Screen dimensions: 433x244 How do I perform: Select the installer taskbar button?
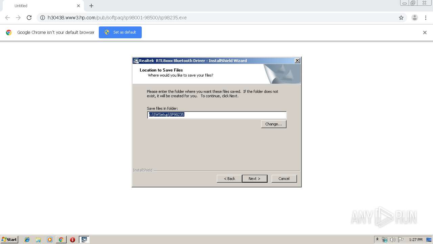pos(84,240)
